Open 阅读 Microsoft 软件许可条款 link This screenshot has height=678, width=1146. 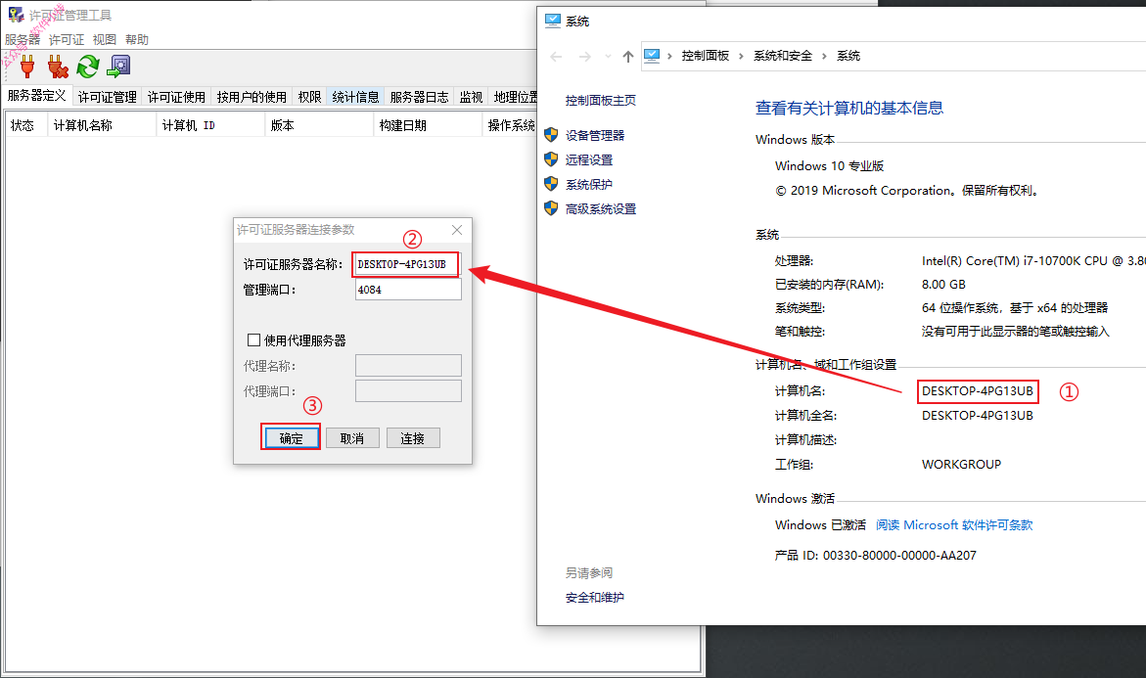[954, 524]
